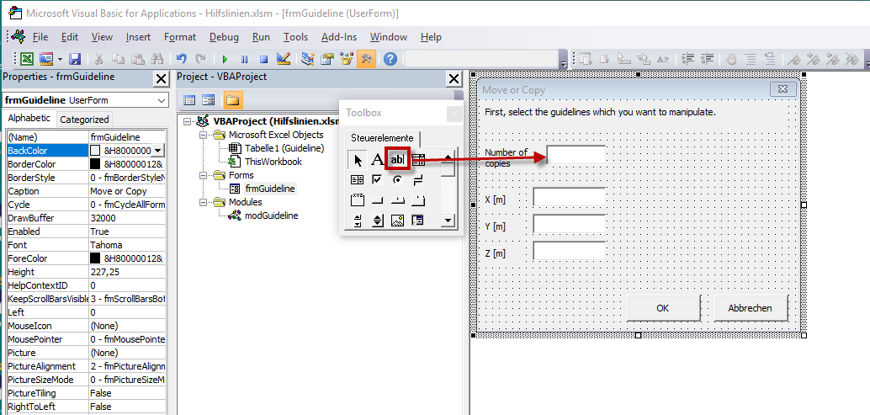
Task: Select the Image control tool in Toolbox
Action: (x=397, y=221)
